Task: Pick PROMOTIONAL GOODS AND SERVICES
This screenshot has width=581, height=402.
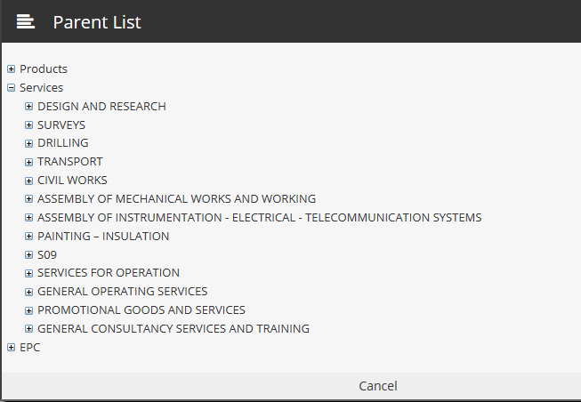Action: coord(141,310)
